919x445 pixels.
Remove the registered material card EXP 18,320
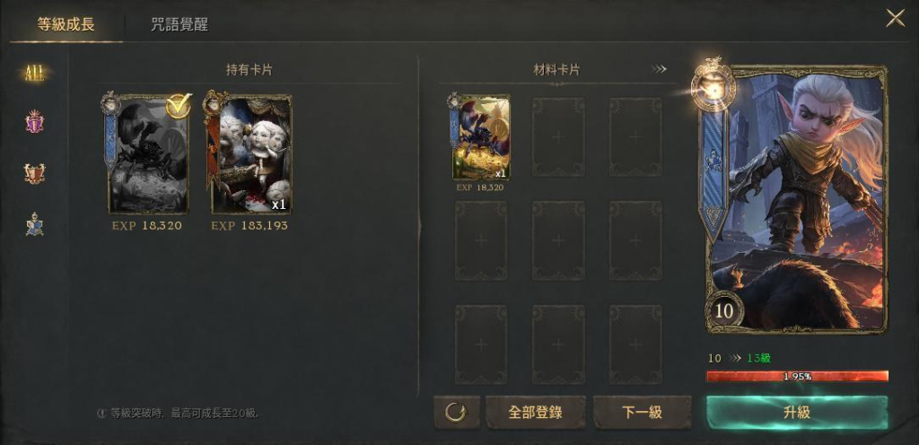click(x=481, y=137)
